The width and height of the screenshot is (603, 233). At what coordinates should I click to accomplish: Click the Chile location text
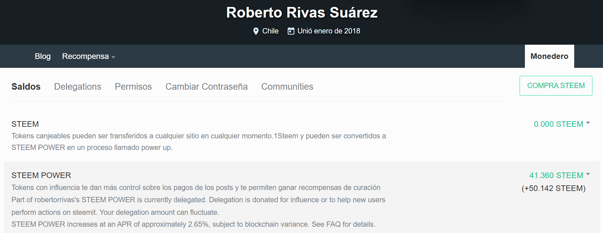[270, 31]
